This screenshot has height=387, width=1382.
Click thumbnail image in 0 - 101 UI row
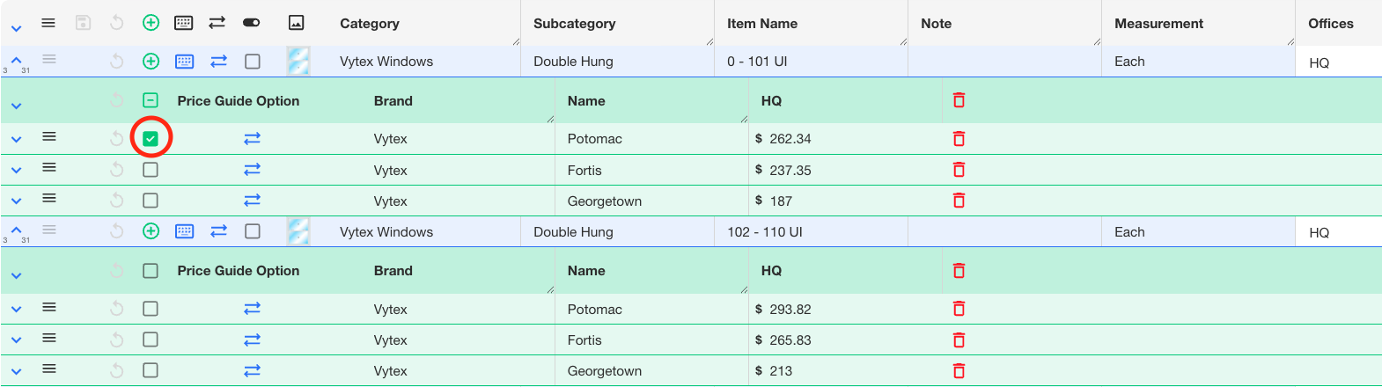pyautogui.click(x=298, y=62)
